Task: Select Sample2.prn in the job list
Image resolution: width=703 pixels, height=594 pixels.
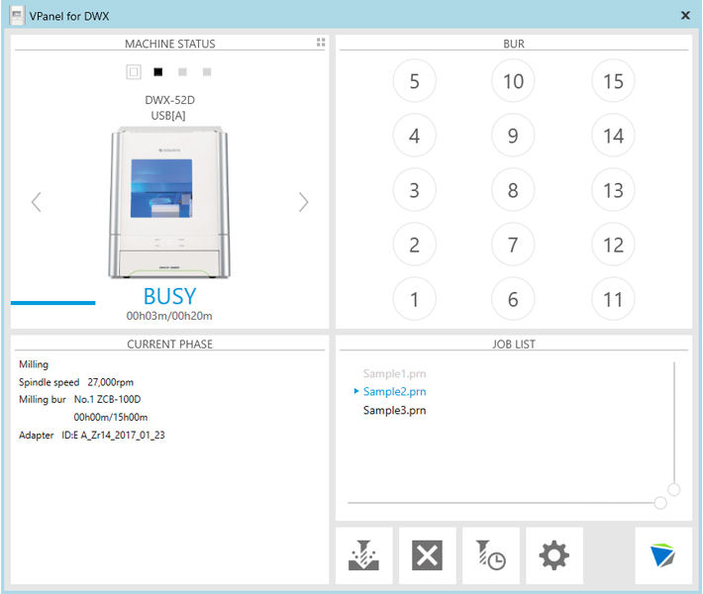Action: point(394,391)
